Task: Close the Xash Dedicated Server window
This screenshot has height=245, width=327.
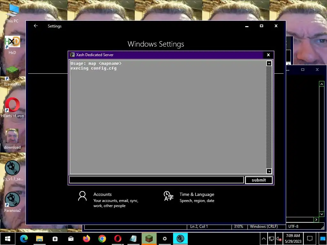Action: tap(268, 55)
